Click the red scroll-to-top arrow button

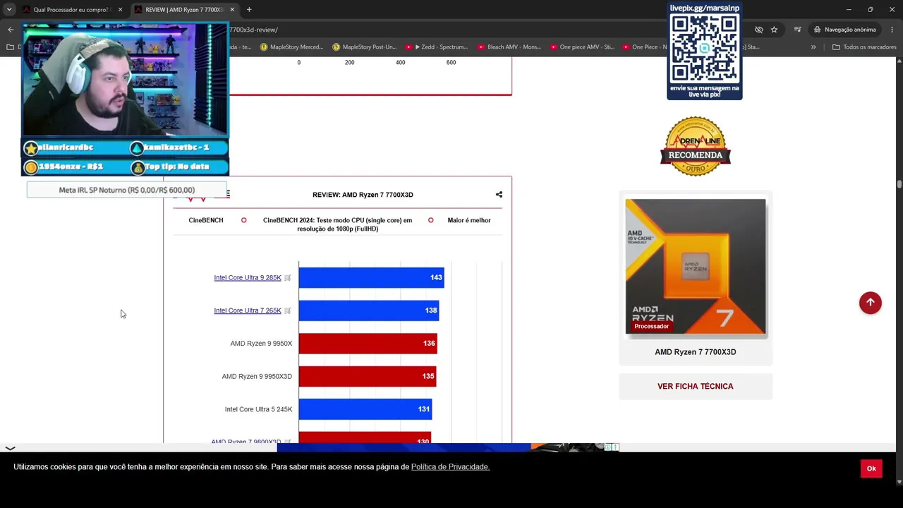tap(871, 303)
